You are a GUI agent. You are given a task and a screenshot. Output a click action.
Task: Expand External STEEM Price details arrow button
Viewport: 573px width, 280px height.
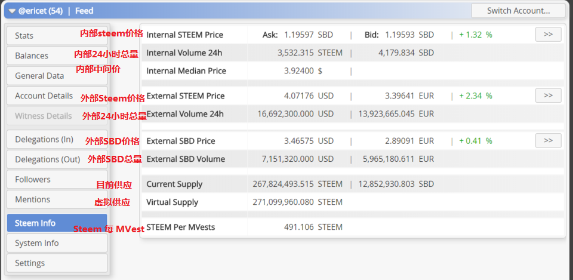(x=548, y=96)
